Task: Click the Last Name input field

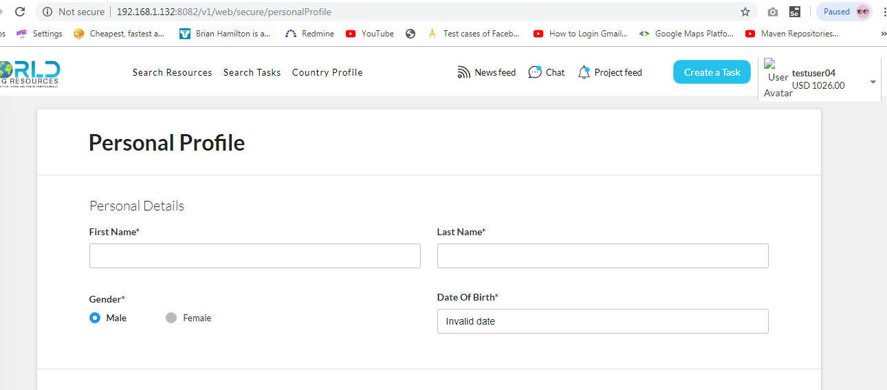Action: (602, 256)
